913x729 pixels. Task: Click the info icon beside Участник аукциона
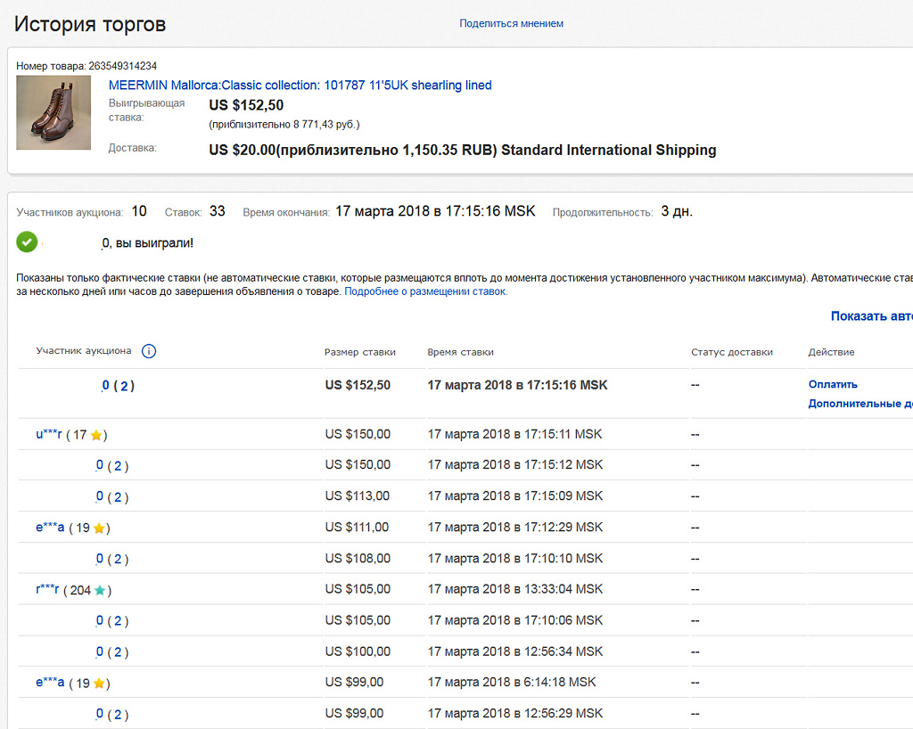click(x=149, y=351)
